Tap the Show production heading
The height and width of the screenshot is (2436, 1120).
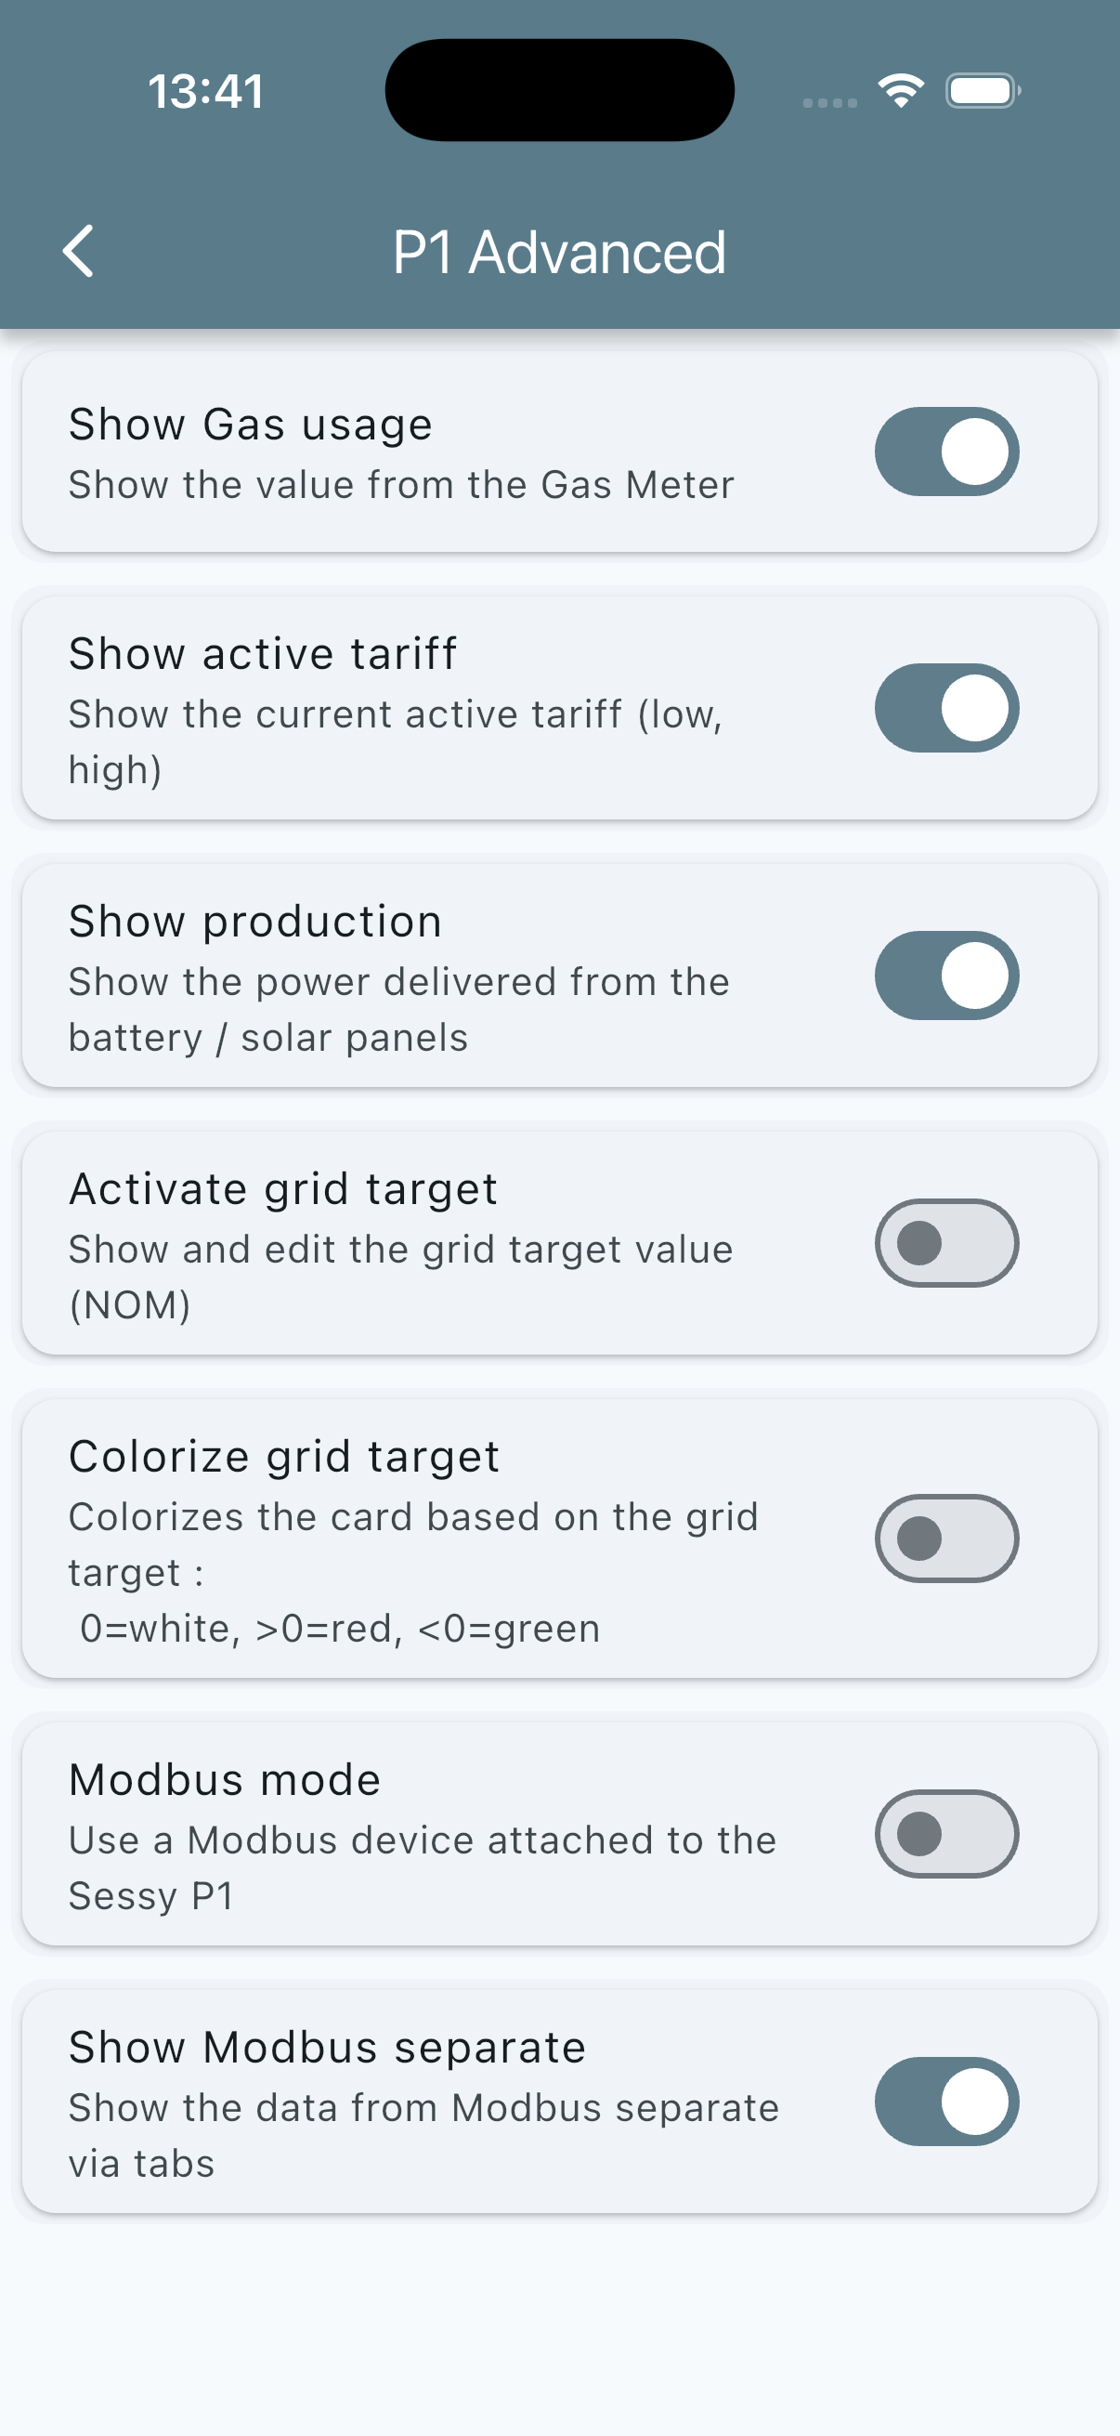pyautogui.click(x=255, y=922)
